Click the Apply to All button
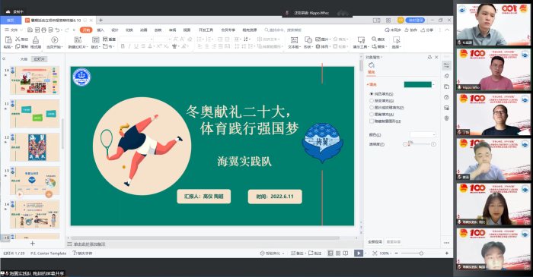Viewport: 533px width, 277px height. [x=375, y=242]
